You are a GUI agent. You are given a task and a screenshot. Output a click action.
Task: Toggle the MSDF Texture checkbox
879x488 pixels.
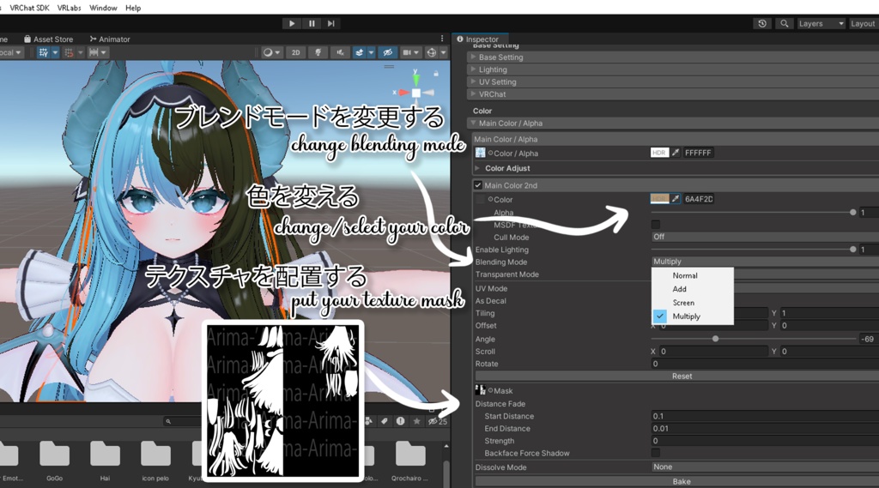pyautogui.click(x=655, y=225)
